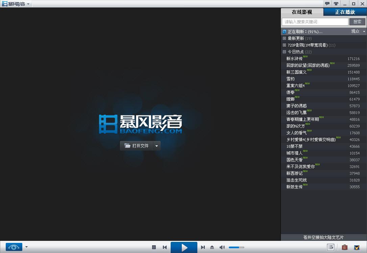Viewport: 367px width, 253px height.
Task: Click the stop playback icon
Action: [x=154, y=247]
